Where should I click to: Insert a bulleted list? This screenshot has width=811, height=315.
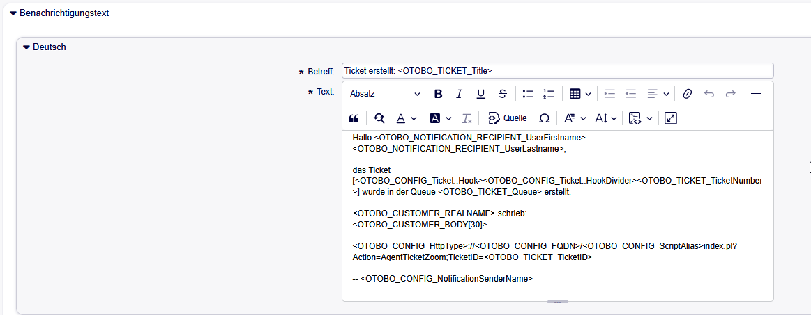point(528,94)
